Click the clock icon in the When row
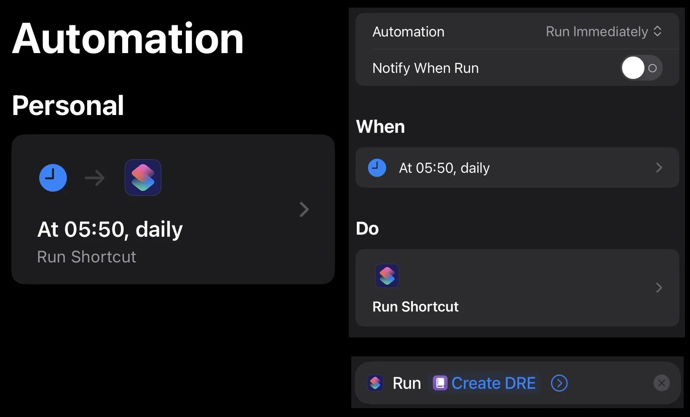The height and width of the screenshot is (417, 690). click(377, 168)
